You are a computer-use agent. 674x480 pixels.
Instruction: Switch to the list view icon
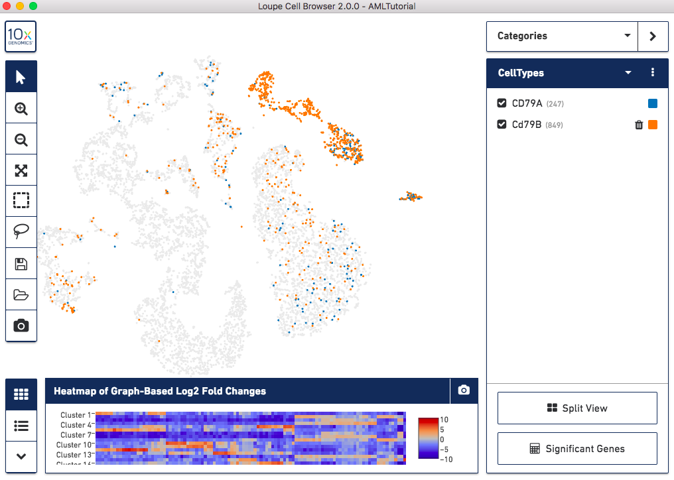(21, 426)
